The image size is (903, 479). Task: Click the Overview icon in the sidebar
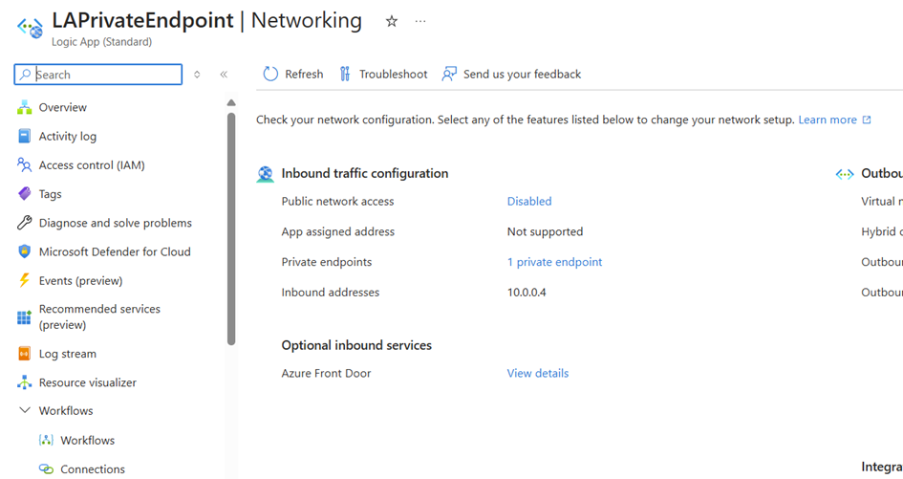pos(24,107)
